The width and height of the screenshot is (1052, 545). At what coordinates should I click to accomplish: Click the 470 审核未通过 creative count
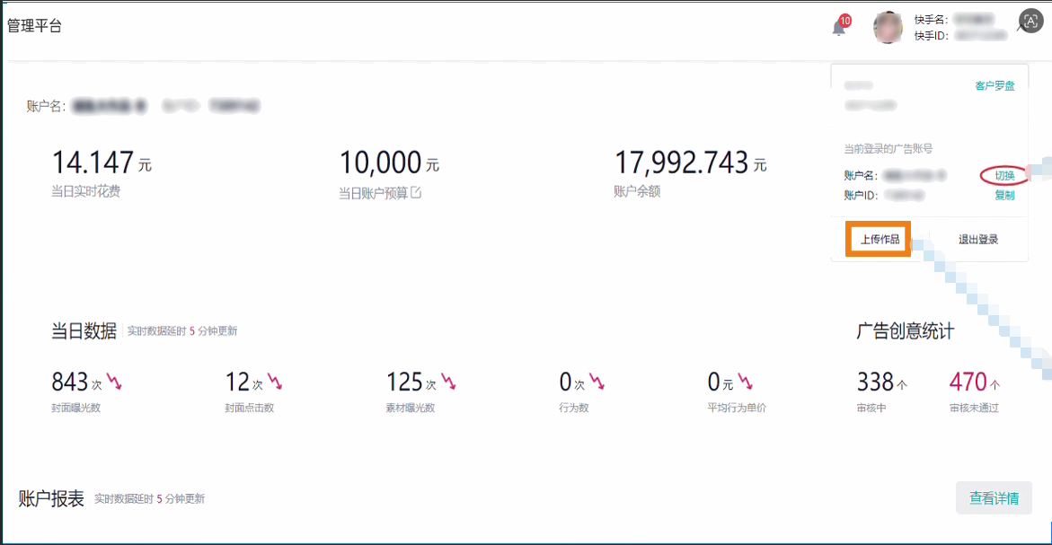(x=968, y=382)
